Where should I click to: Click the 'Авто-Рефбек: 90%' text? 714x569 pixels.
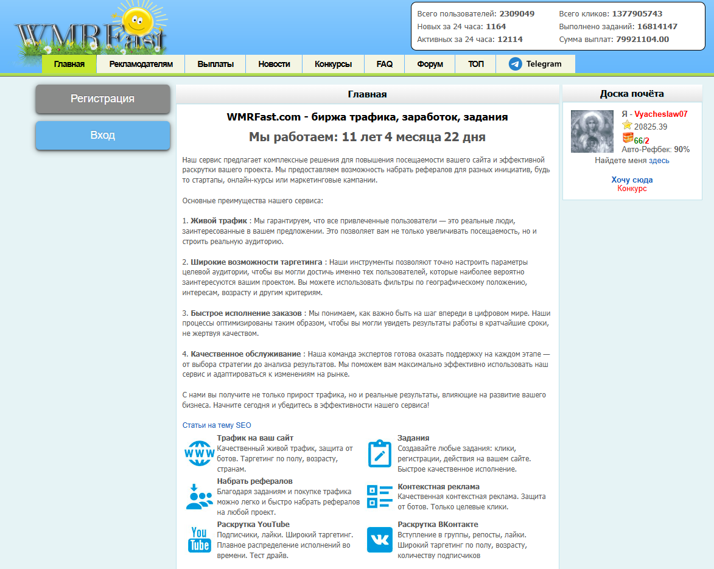656,149
